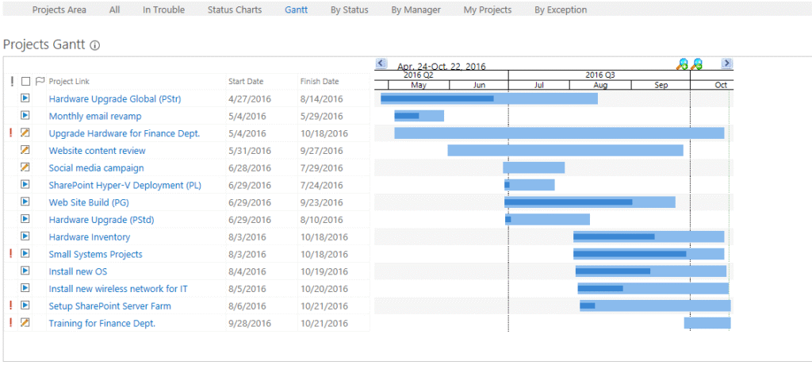Open Install new wireless network for IT

(x=118, y=289)
